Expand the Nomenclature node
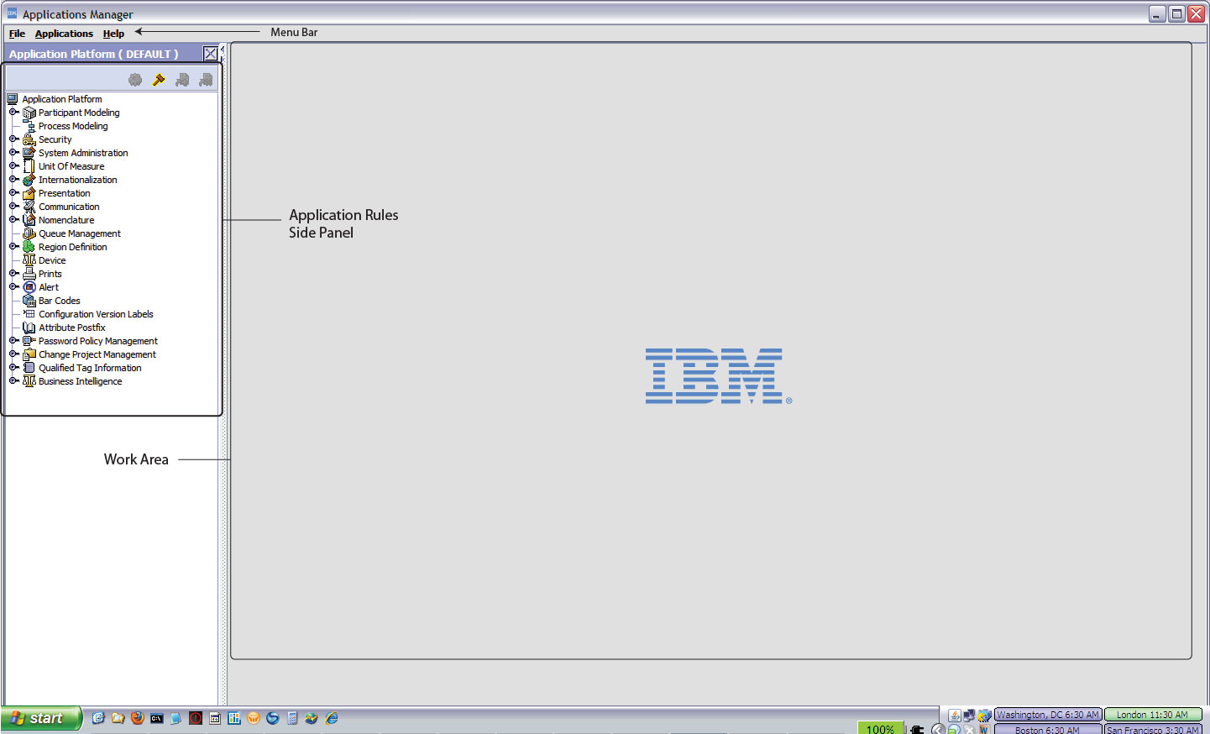 (13, 219)
